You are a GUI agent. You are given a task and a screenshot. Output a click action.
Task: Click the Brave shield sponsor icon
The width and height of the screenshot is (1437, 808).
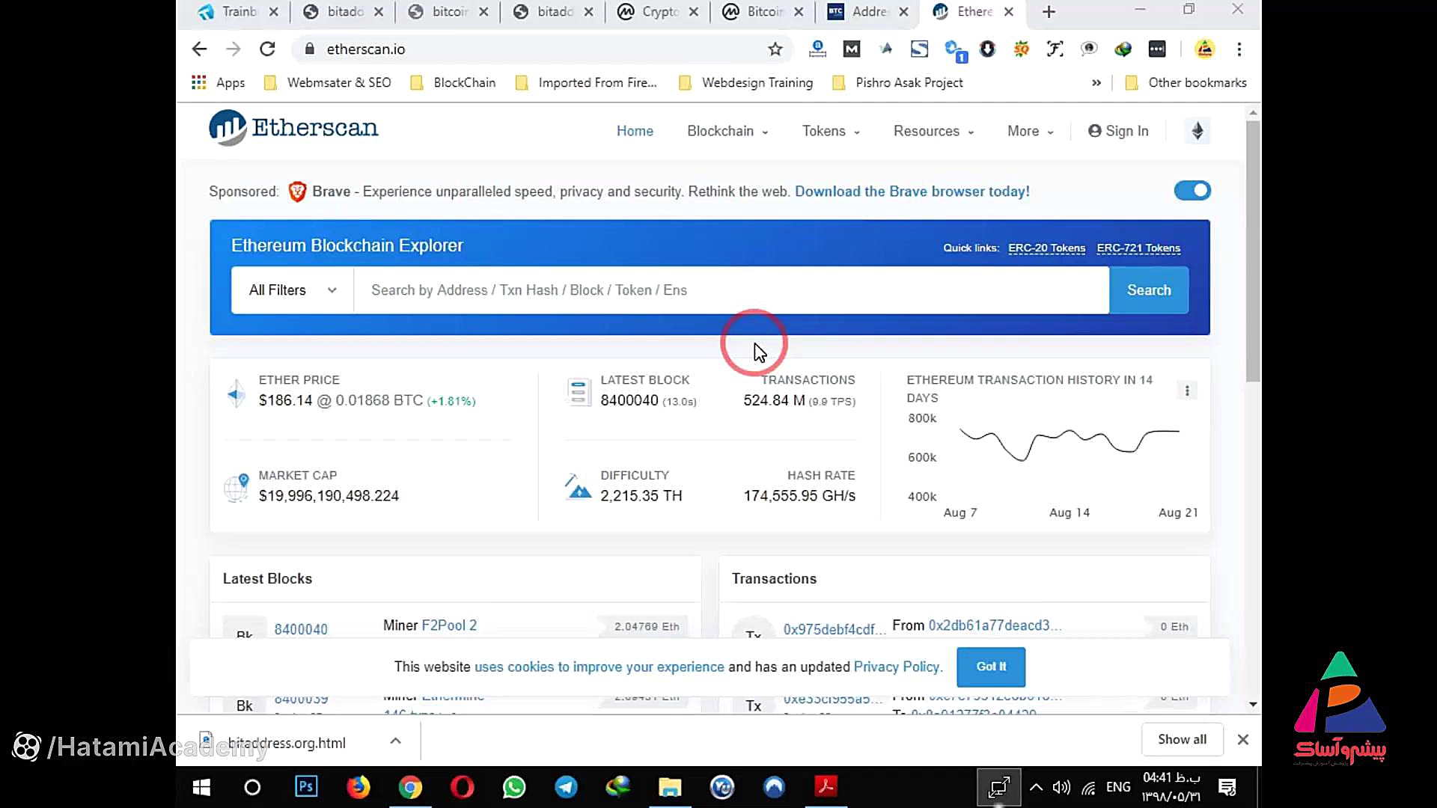[x=297, y=192]
